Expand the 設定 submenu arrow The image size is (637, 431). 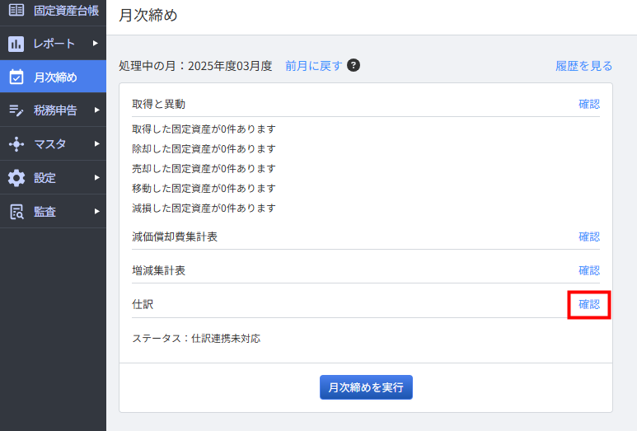point(96,178)
